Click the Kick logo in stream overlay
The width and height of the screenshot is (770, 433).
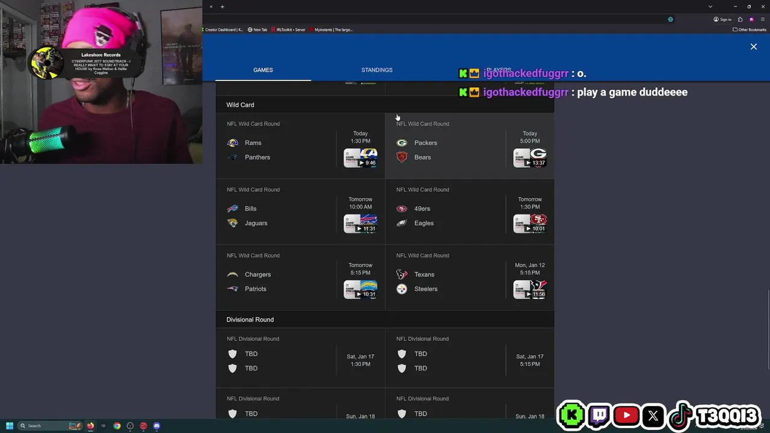(572, 415)
